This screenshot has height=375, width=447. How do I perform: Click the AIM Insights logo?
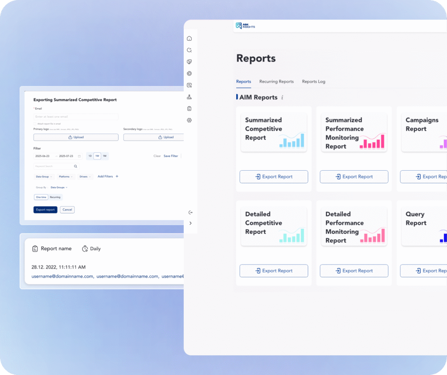245,26
